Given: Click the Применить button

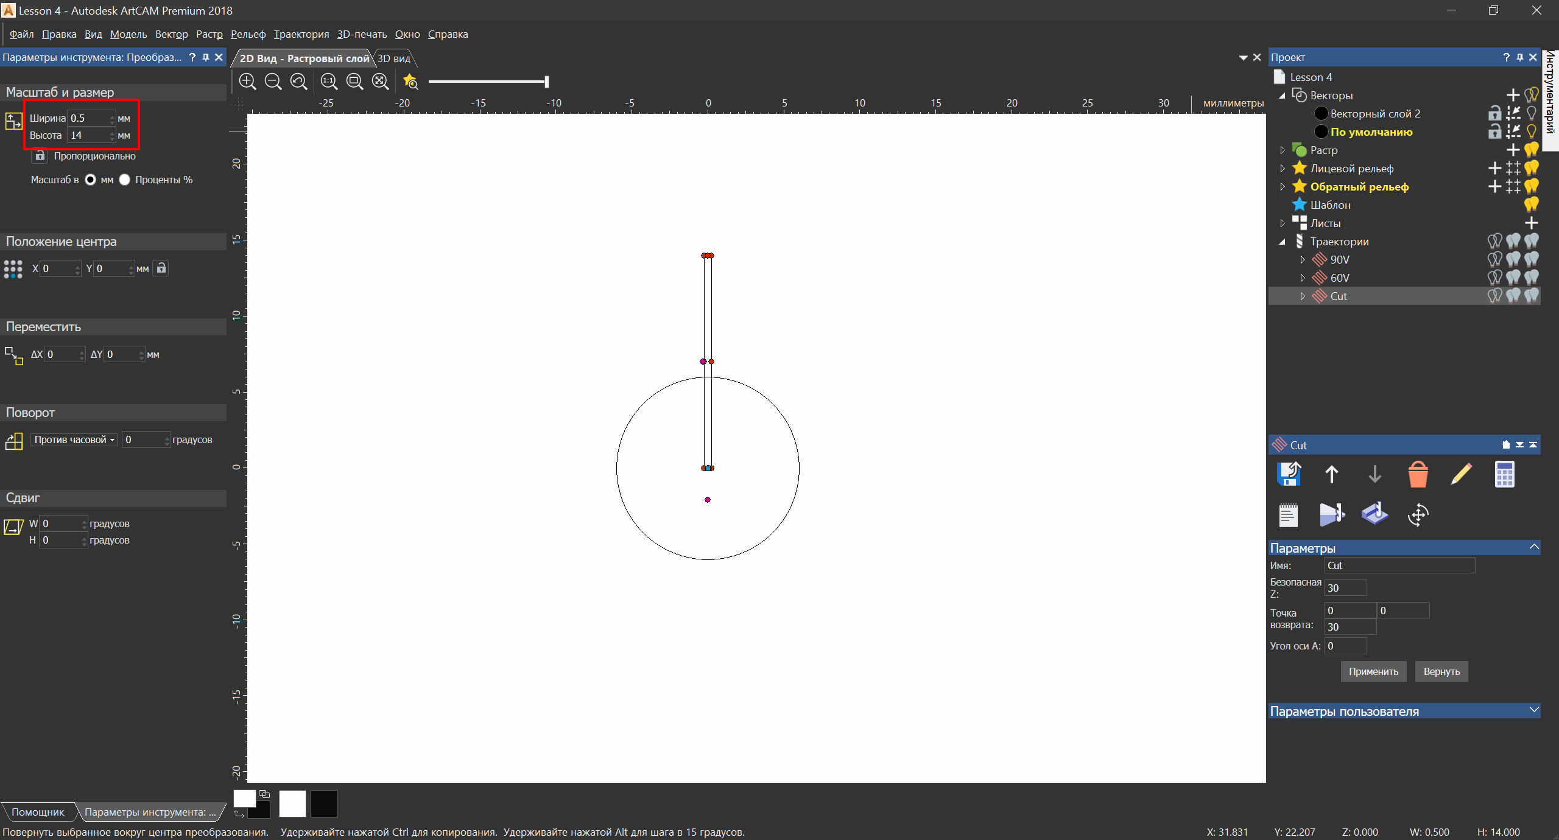Looking at the screenshot, I should click(x=1373, y=671).
